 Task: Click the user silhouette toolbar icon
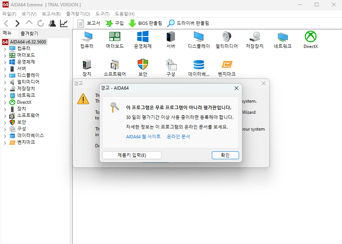(52, 23)
